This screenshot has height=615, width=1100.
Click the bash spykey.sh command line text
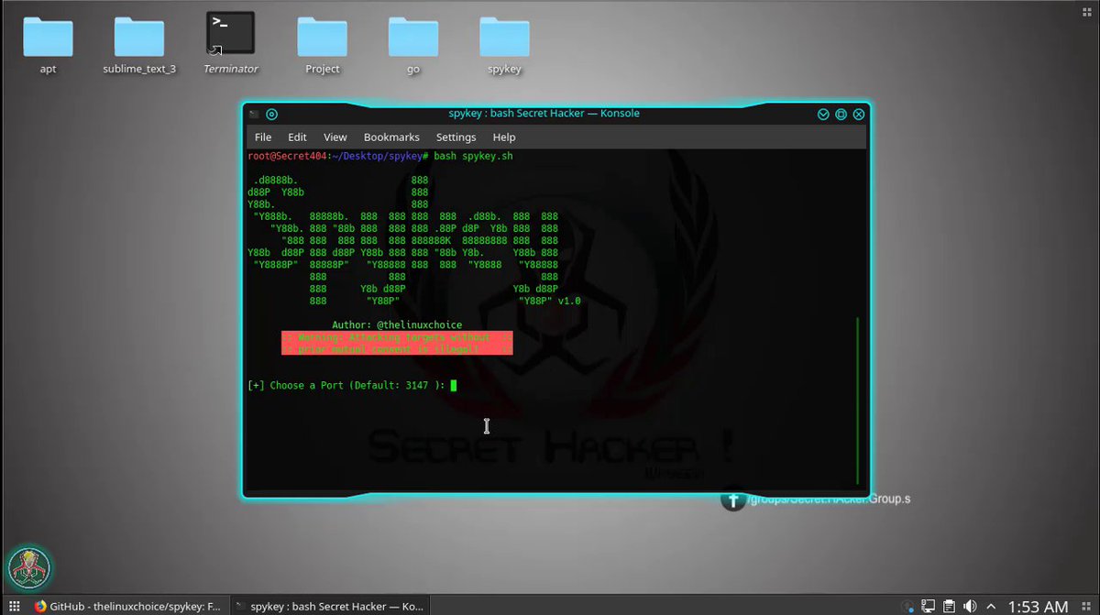(473, 157)
